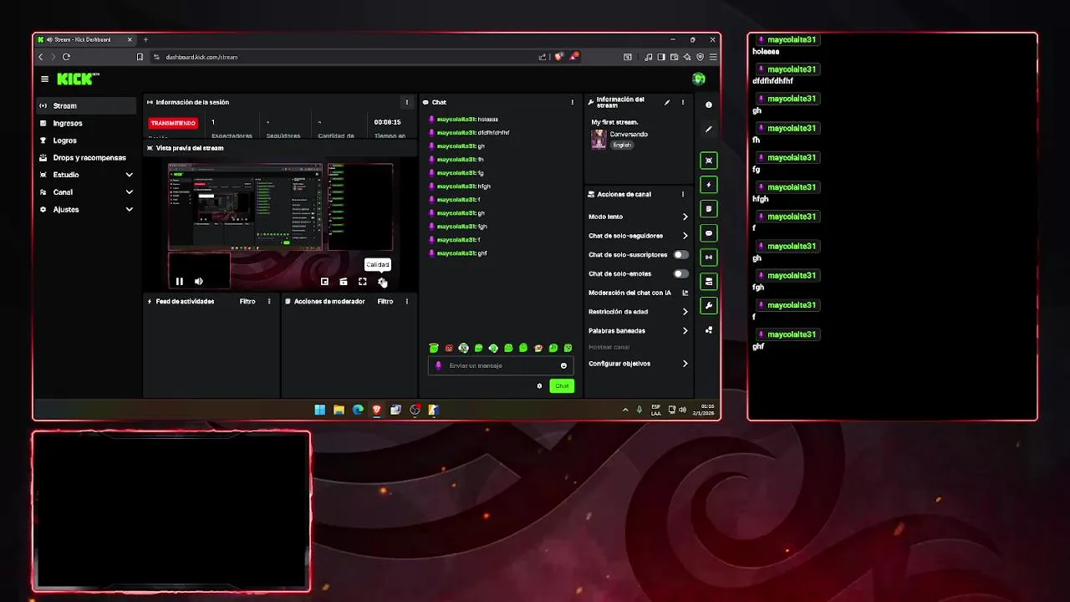The width and height of the screenshot is (1070, 602).
Task: Open the user avatar menu
Action: coord(699,79)
